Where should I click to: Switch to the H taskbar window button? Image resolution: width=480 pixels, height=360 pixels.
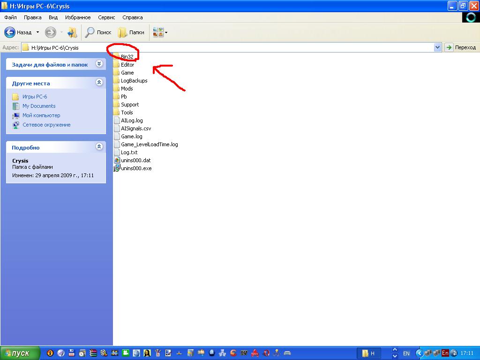tap(369, 353)
